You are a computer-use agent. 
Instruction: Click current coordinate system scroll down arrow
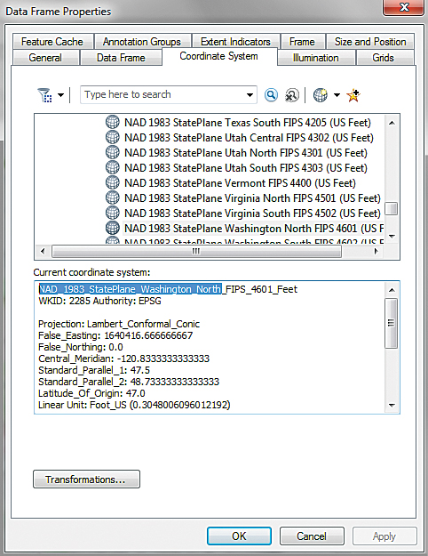point(392,406)
